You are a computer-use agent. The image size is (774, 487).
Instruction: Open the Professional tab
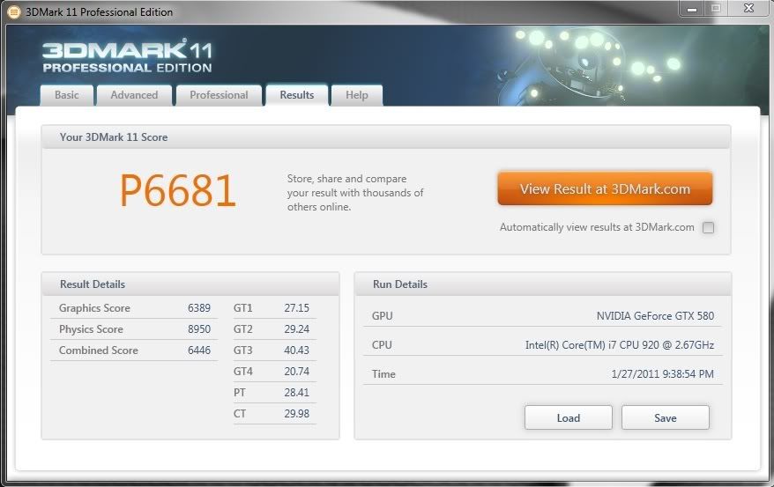point(219,95)
